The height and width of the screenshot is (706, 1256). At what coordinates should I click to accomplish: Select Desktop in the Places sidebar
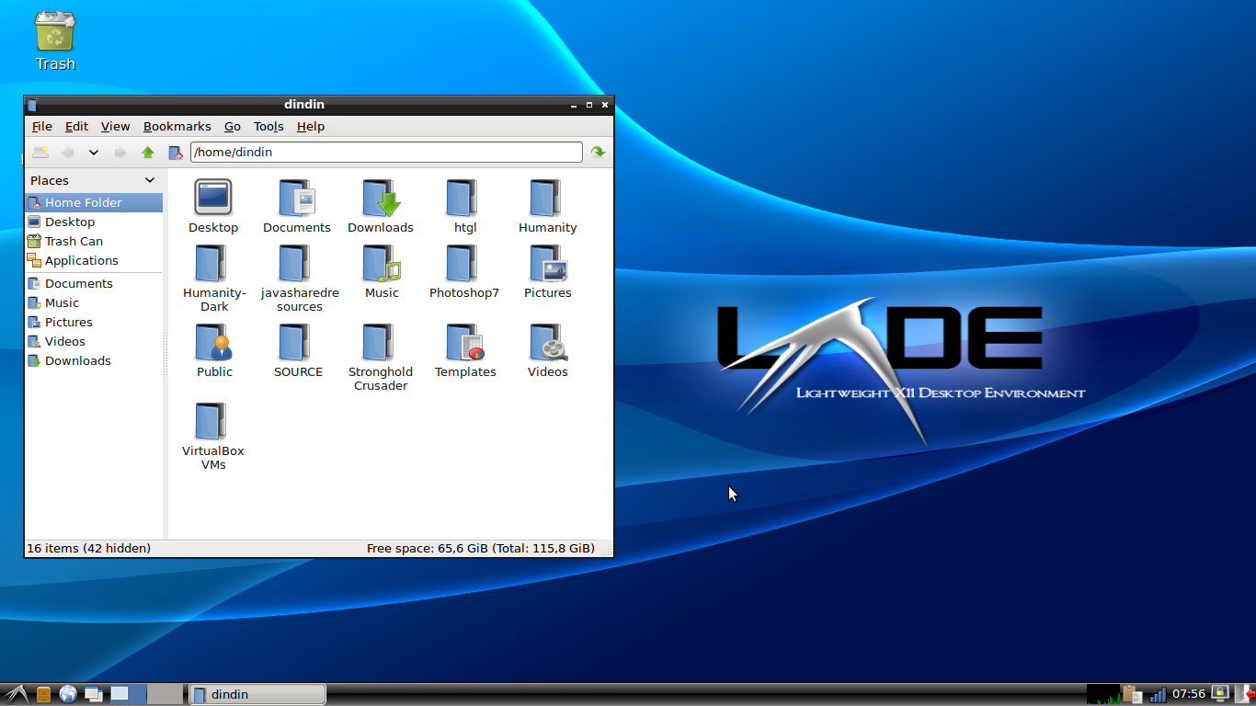tap(94, 222)
